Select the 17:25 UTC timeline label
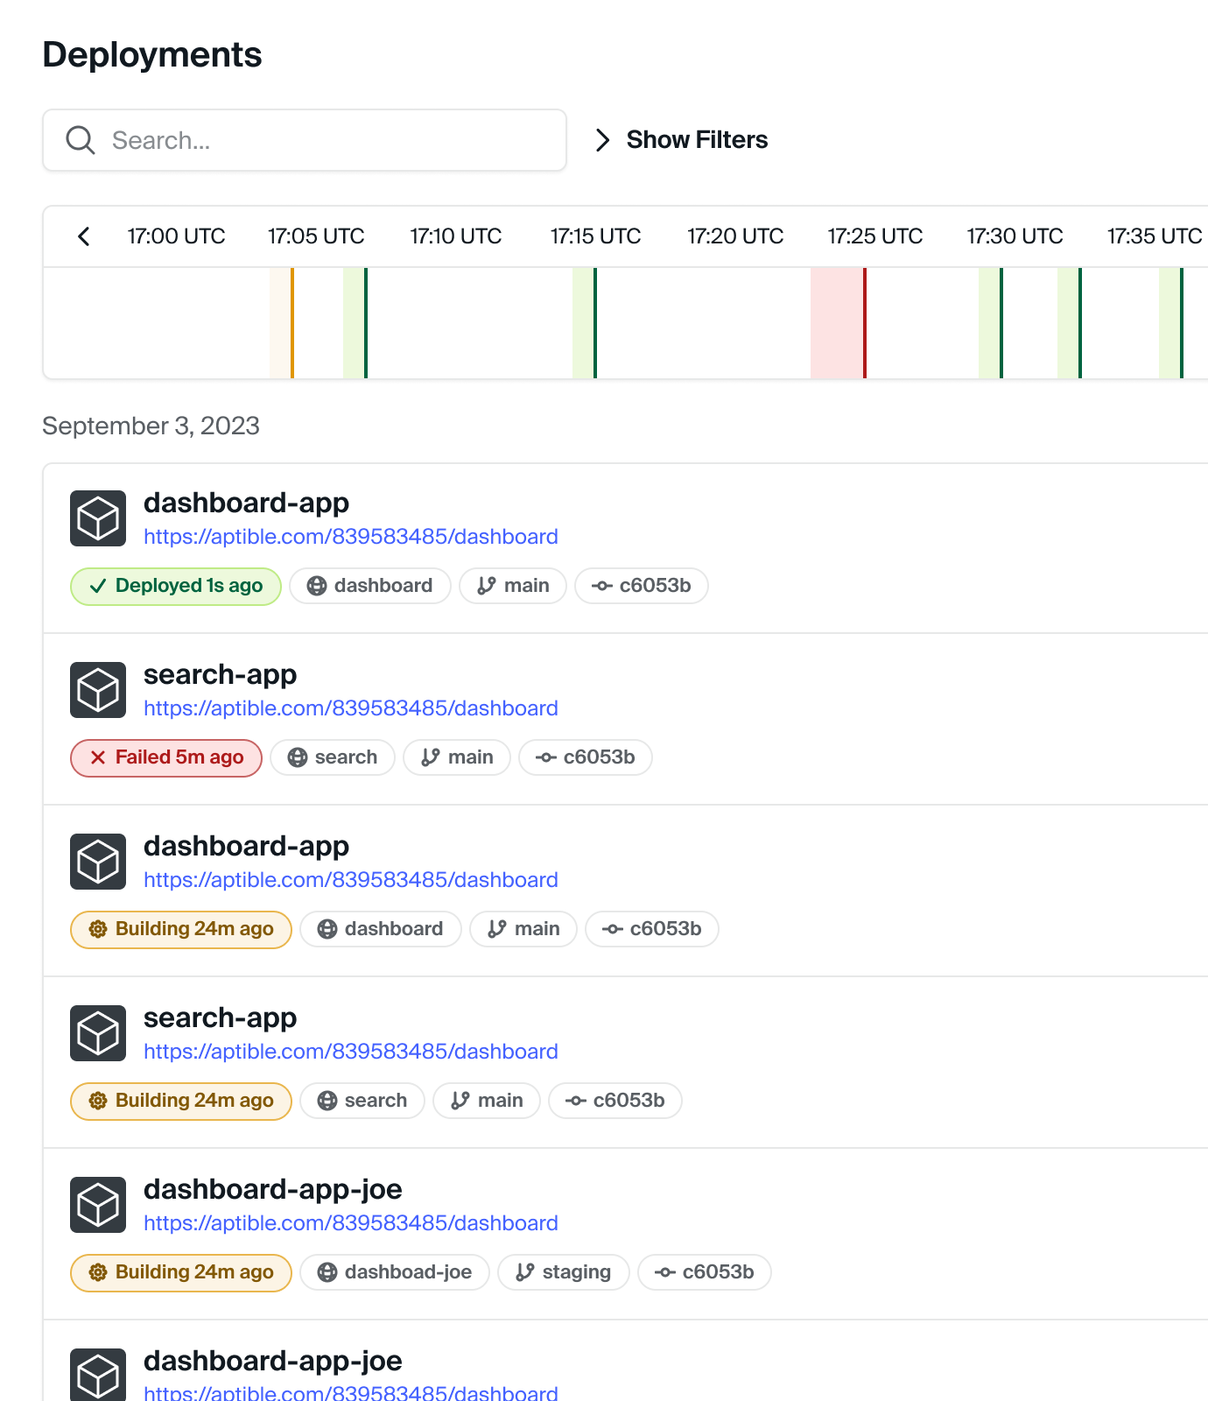1208x1401 pixels. pyautogui.click(x=875, y=236)
